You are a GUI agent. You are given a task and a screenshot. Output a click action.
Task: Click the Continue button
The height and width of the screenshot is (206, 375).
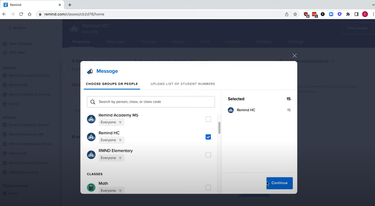(x=279, y=183)
